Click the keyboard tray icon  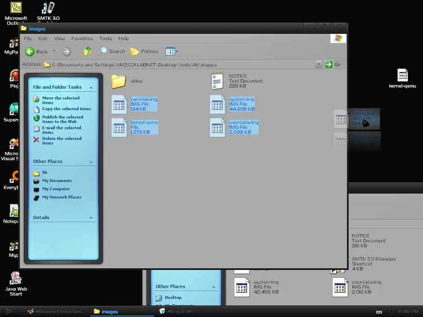pos(379,312)
